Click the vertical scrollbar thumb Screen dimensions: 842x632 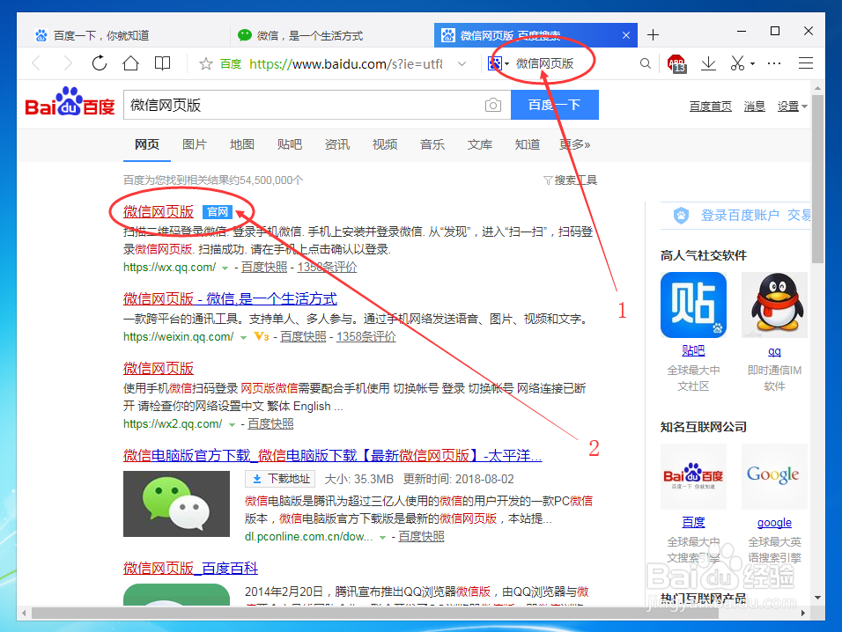point(817,180)
